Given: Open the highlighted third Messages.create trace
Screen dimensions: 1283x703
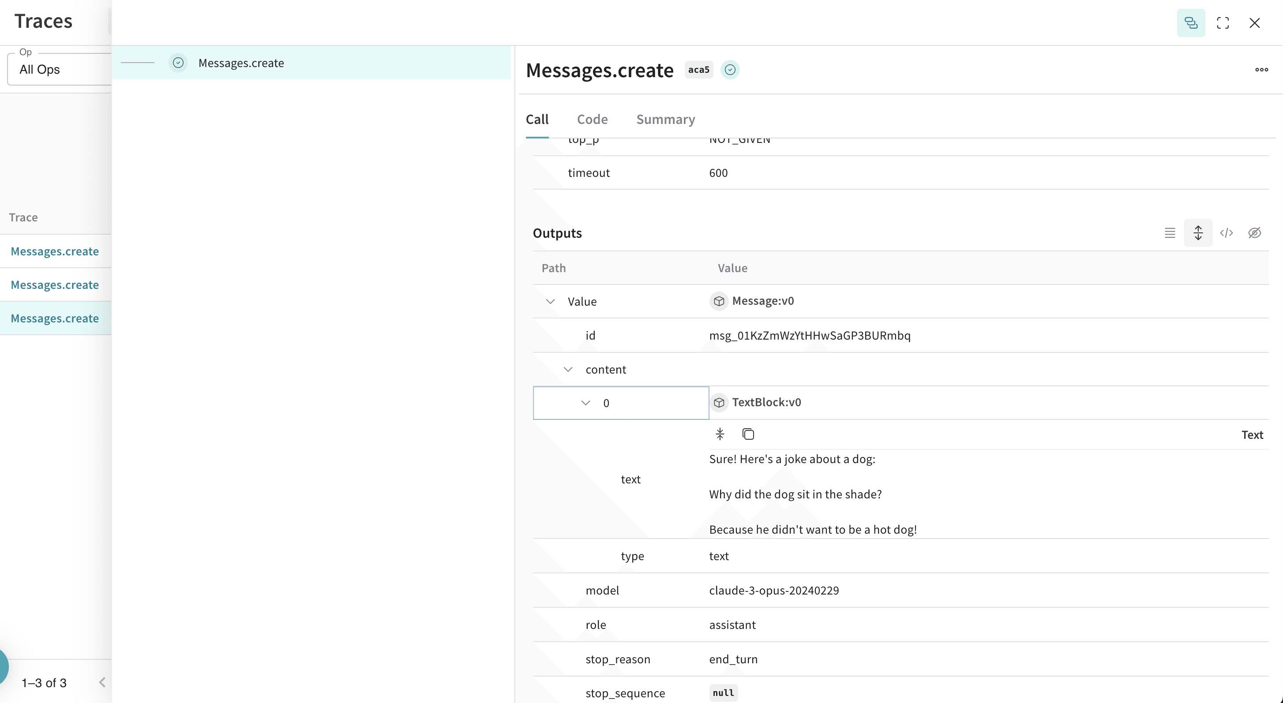Looking at the screenshot, I should pos(55,318).
